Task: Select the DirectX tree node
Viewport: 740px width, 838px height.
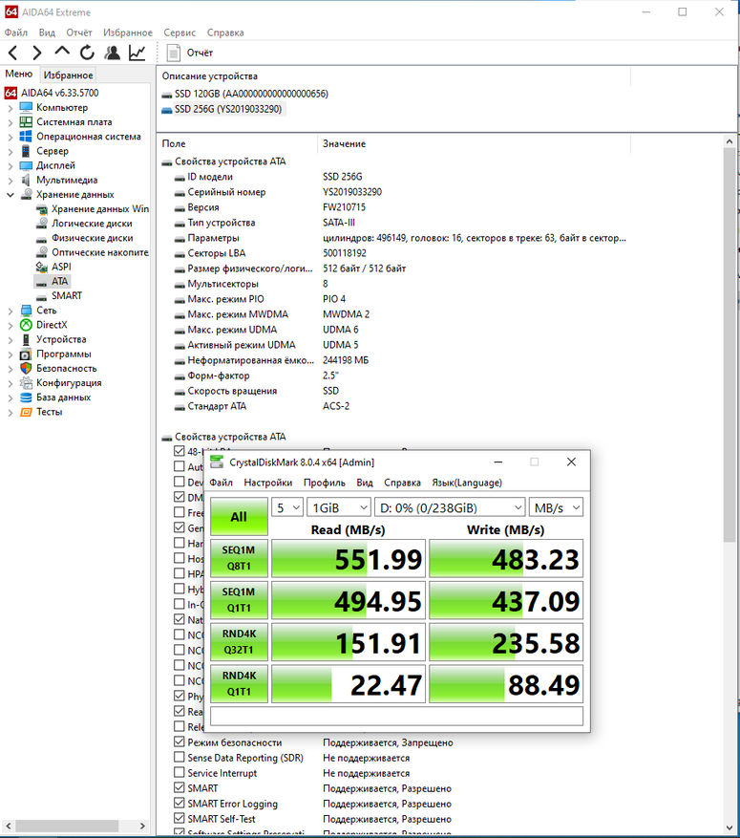Action: pos(52,325)
